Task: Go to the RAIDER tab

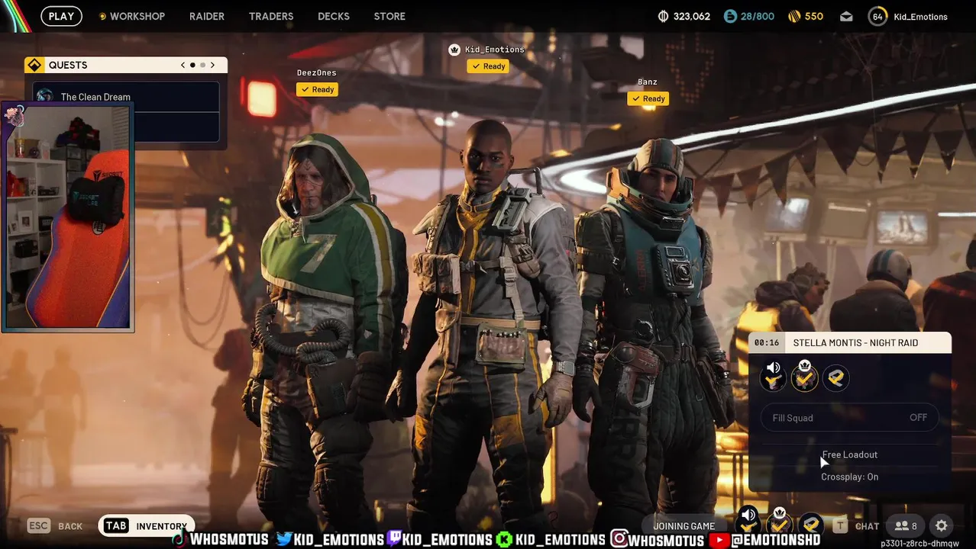Action: pos(207,16)
